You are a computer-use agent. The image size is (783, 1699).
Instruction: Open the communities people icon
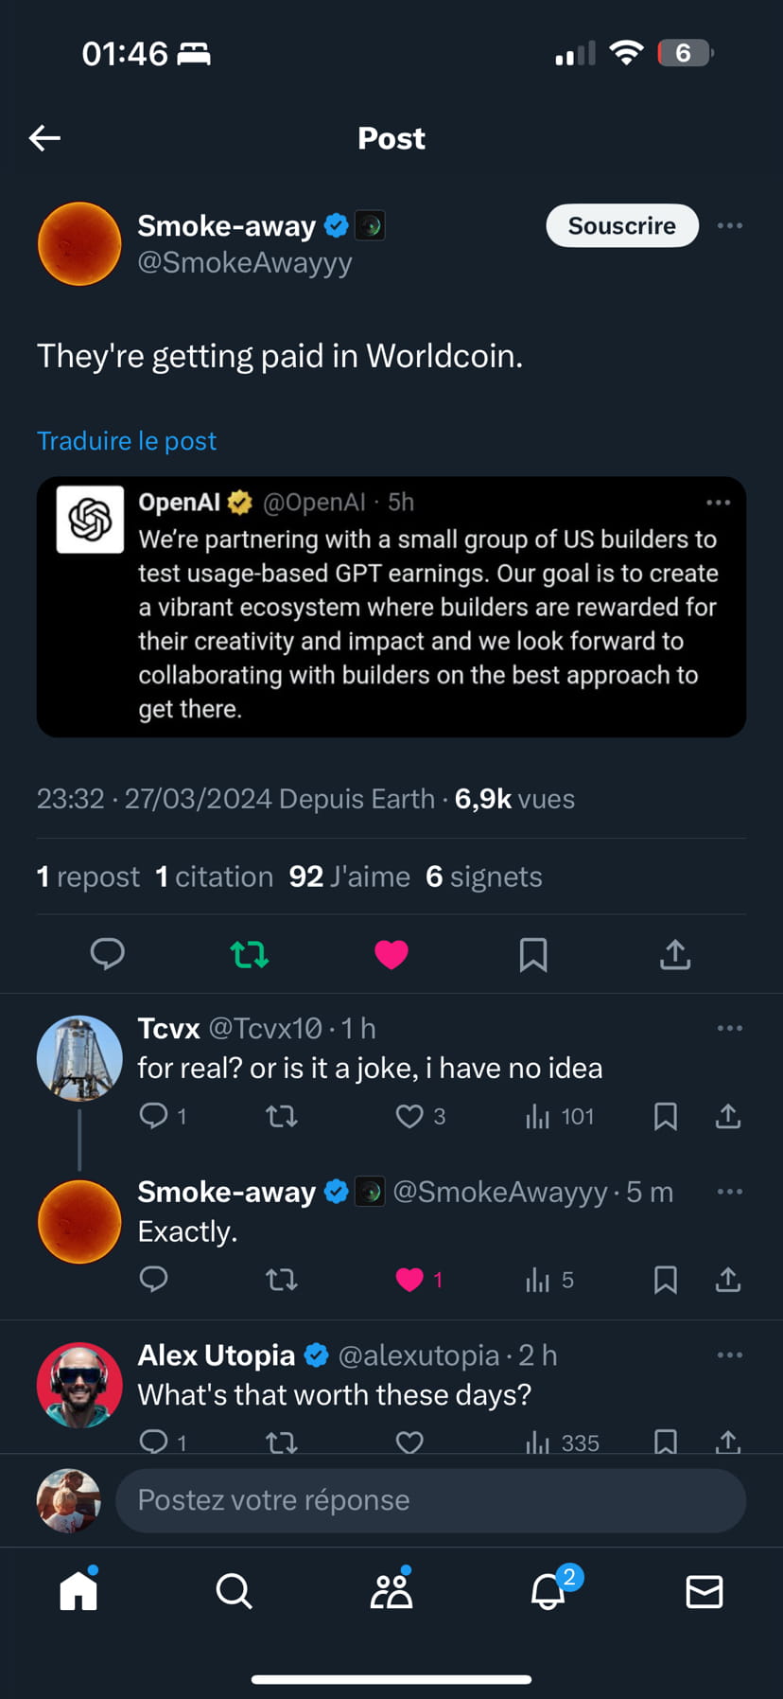click(391, 1592)
